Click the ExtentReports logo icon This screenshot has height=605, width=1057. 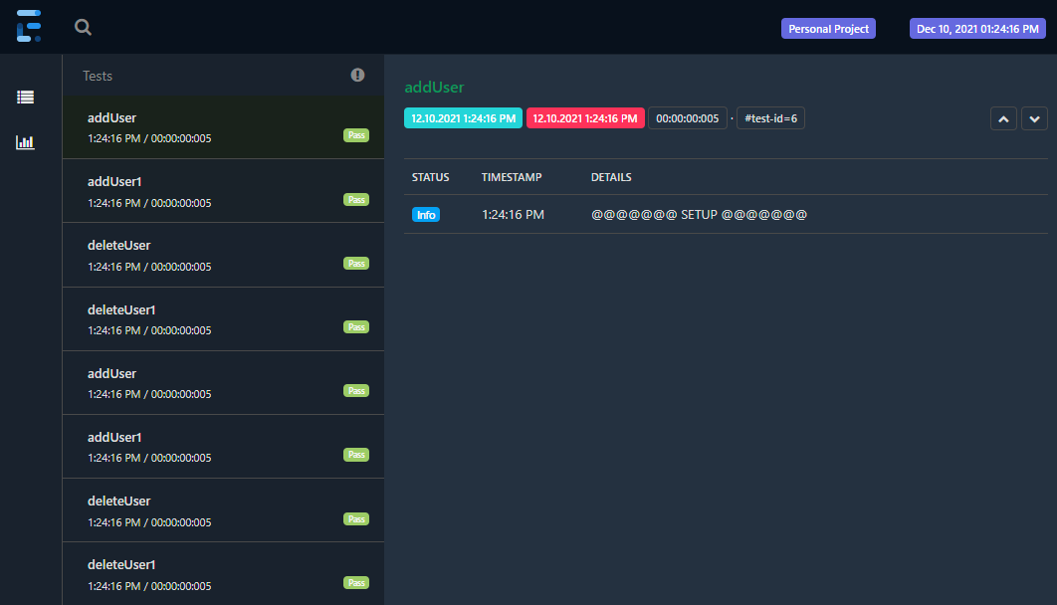(29, 26)
